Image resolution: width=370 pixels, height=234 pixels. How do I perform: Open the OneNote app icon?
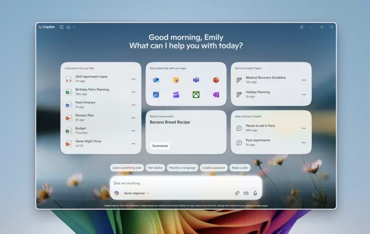click(x=216, y=95)
